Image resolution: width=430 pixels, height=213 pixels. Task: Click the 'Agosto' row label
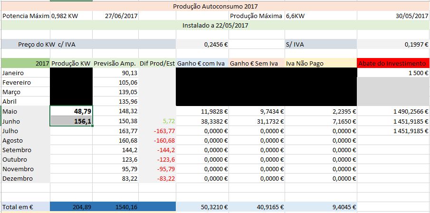(x=26, y=141)
